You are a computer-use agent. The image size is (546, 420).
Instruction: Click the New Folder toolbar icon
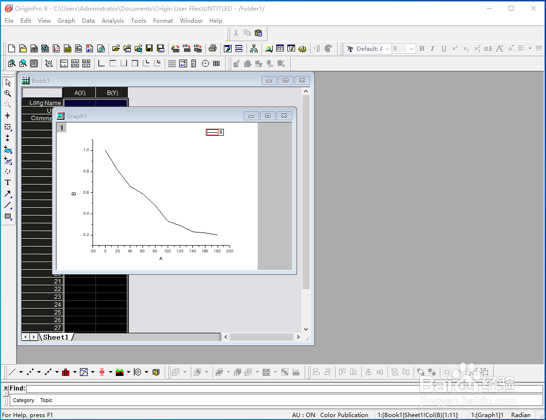23,48
